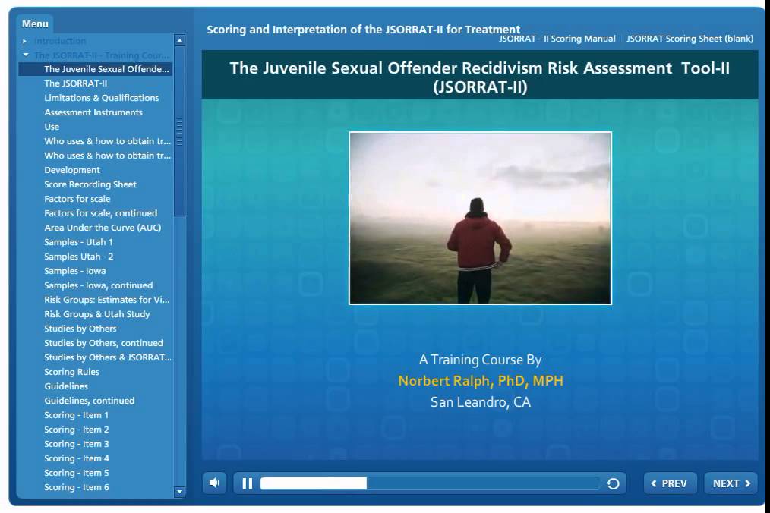Screen dimensions: 770x513
Task: Open the Development slide
Action: pyautogui.click(x=72, y=170)
